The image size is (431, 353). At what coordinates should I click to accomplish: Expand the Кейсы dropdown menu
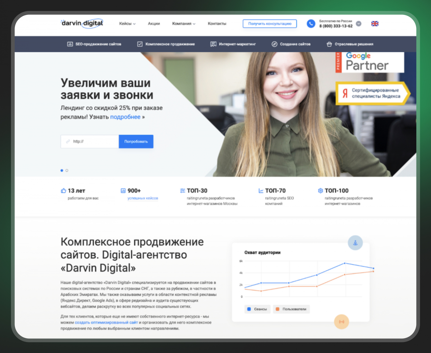(127, 24)
